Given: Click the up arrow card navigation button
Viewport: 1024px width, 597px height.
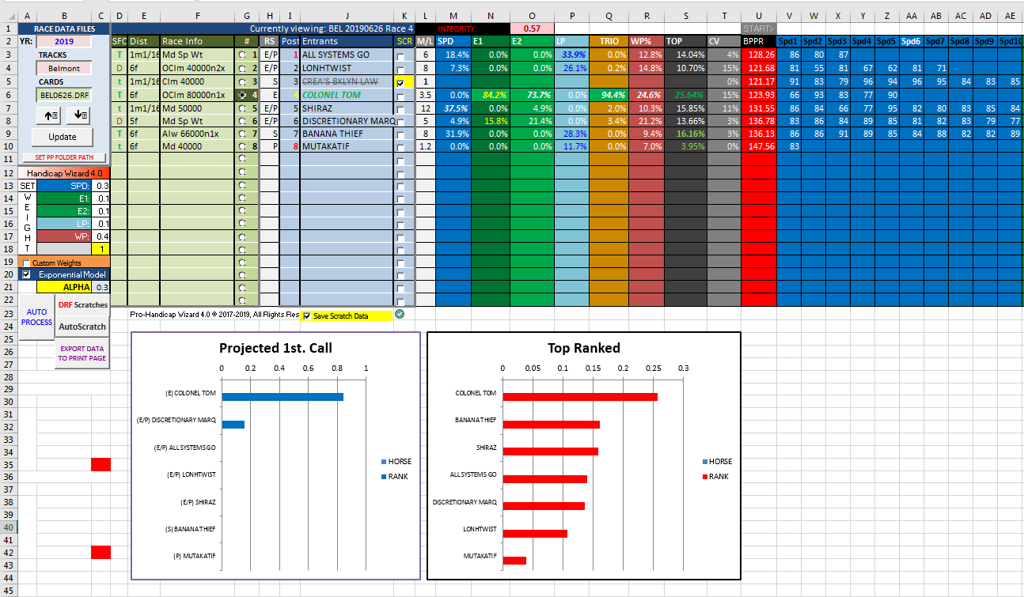Looking at the screenshot, I should point(50,115).
